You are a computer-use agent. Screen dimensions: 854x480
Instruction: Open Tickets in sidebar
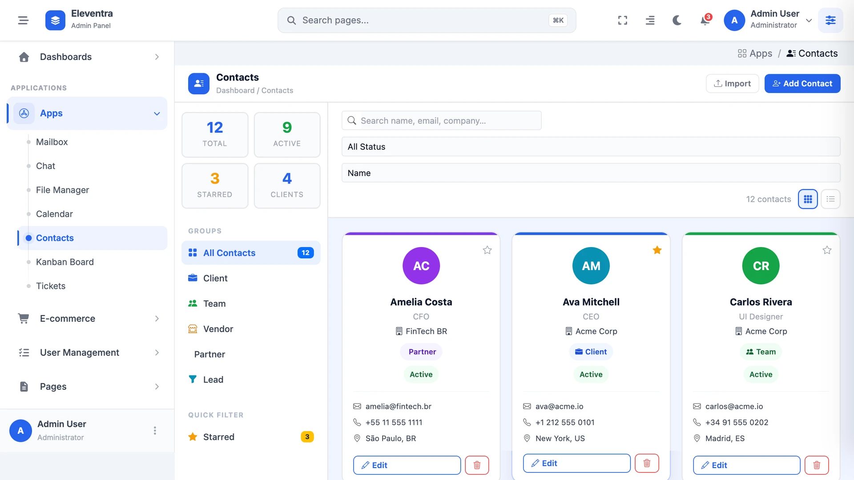(x=51, y=286)
